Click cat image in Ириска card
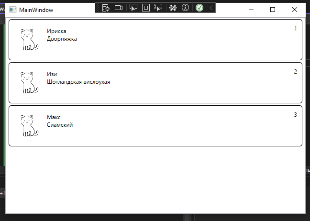The height and width of the screenshot is (221, 310). (x=30, y=39)
